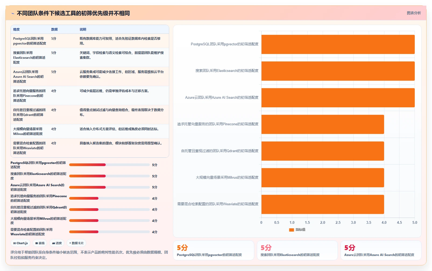Select the 进度 tag chip

click(x=57, y=243)
